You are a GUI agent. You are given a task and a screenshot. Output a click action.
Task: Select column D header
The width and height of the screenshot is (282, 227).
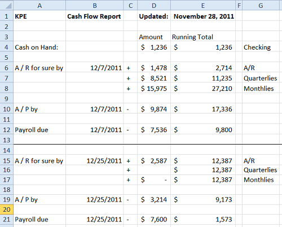pos(154,6)
